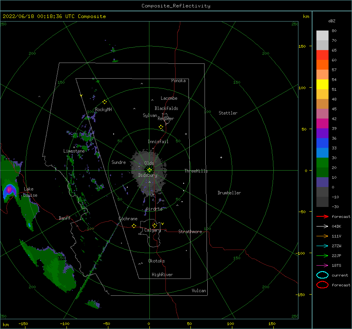Click the ThreeHills city label
The height and width of the screenshot is (329, 352).
[x=196, y=171]
